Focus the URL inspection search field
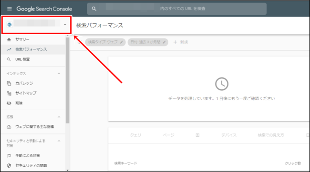The image size is (310, 172). pyautogui.click(x=177, y=9)
